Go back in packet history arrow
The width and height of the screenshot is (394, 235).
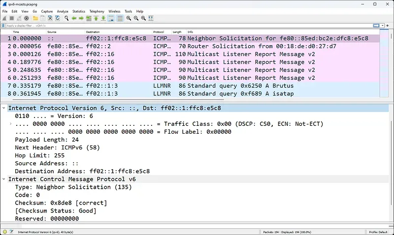coord(74,18)
